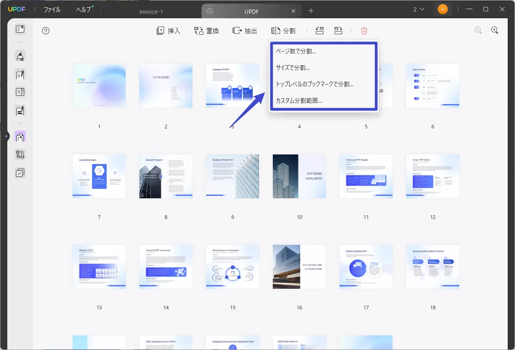Click the 置換 (Replace) toolbar button
This screenshot has width=515, height=350.
click(x=207, y=31)
